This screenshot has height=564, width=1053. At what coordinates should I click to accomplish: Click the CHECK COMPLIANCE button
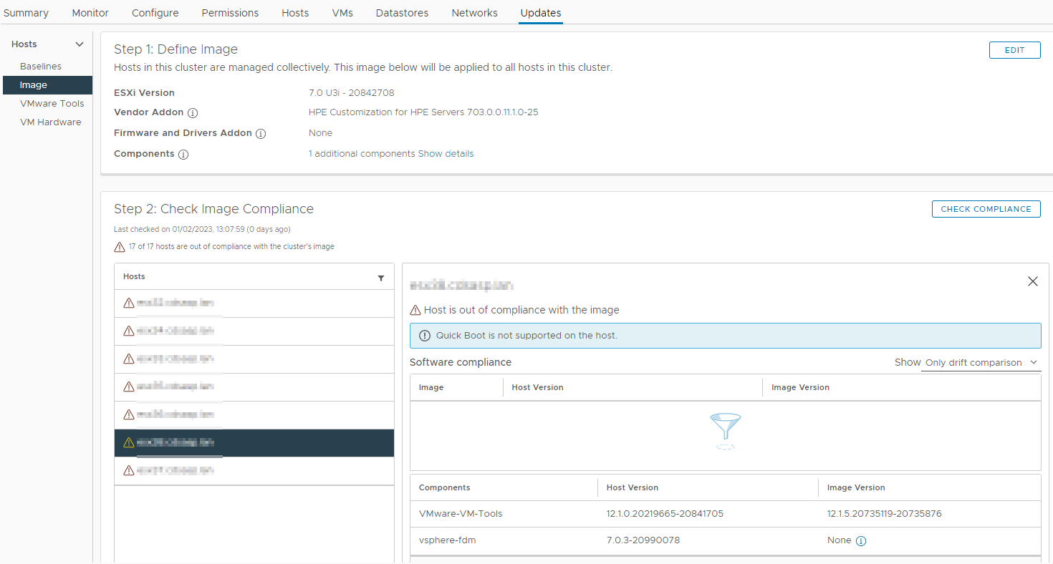pyautogui.click(x=986, y=209)
